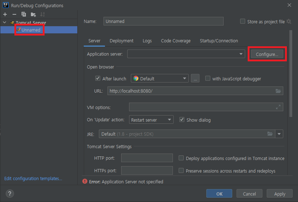Add a new configuration with plus icon
Image resolution: width=298 pixels, height=202 pixels.
click(x=5, y=14)
